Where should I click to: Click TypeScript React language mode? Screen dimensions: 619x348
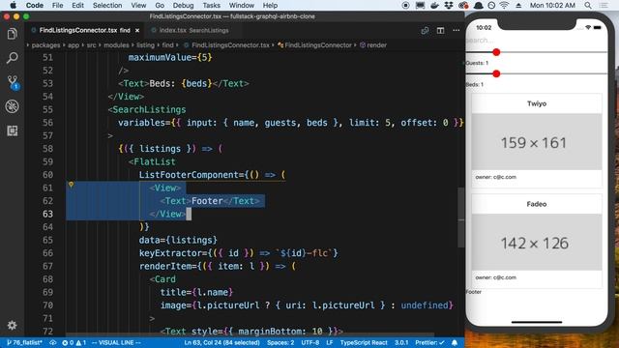[x=364, y=342]
